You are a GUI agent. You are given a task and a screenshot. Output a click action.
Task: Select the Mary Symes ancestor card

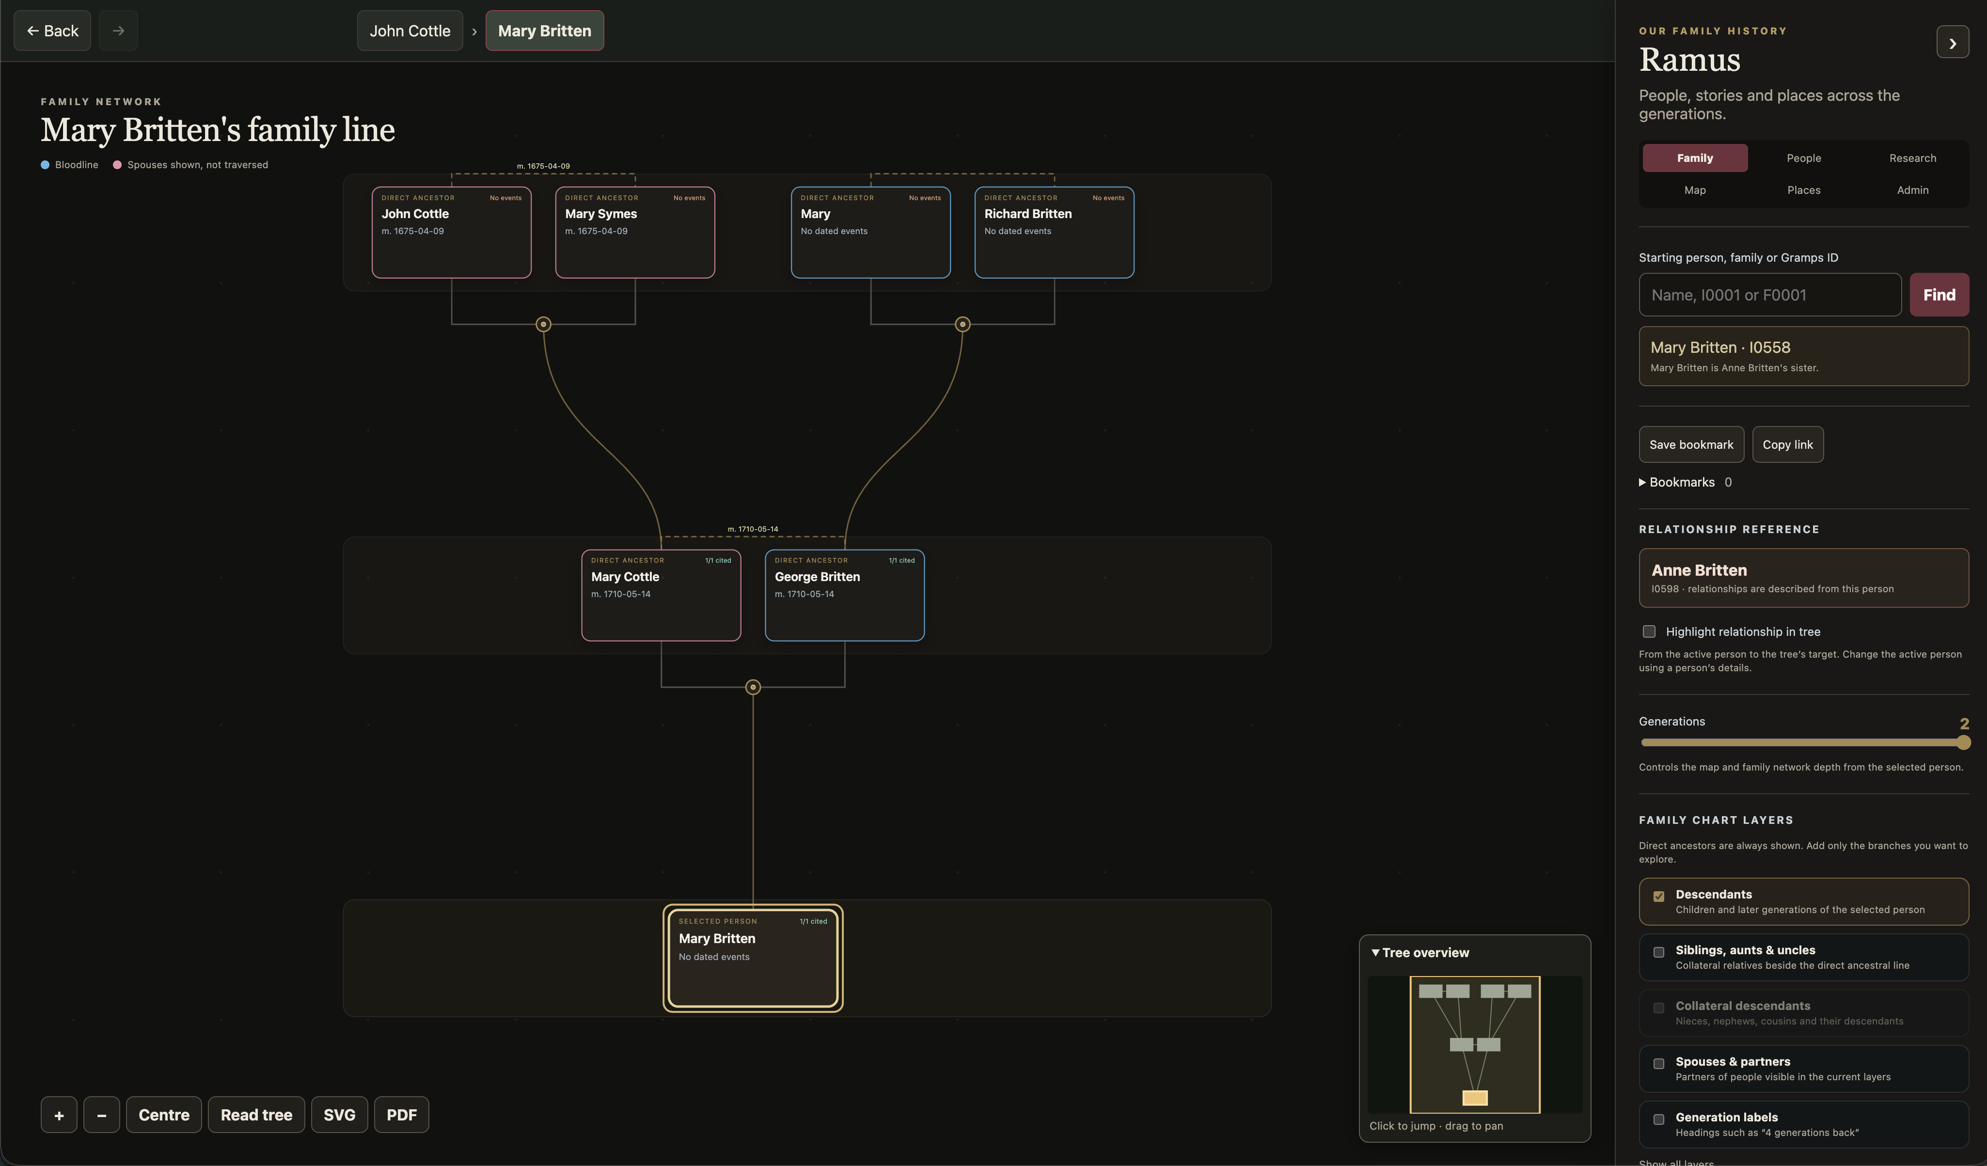tap(635, 233)
